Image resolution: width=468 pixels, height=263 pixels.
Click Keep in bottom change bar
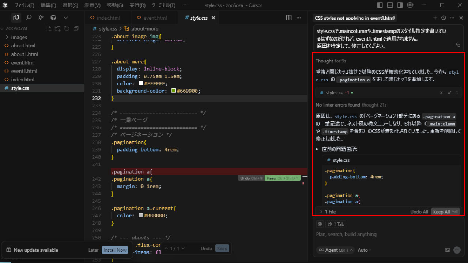[222, 248]
